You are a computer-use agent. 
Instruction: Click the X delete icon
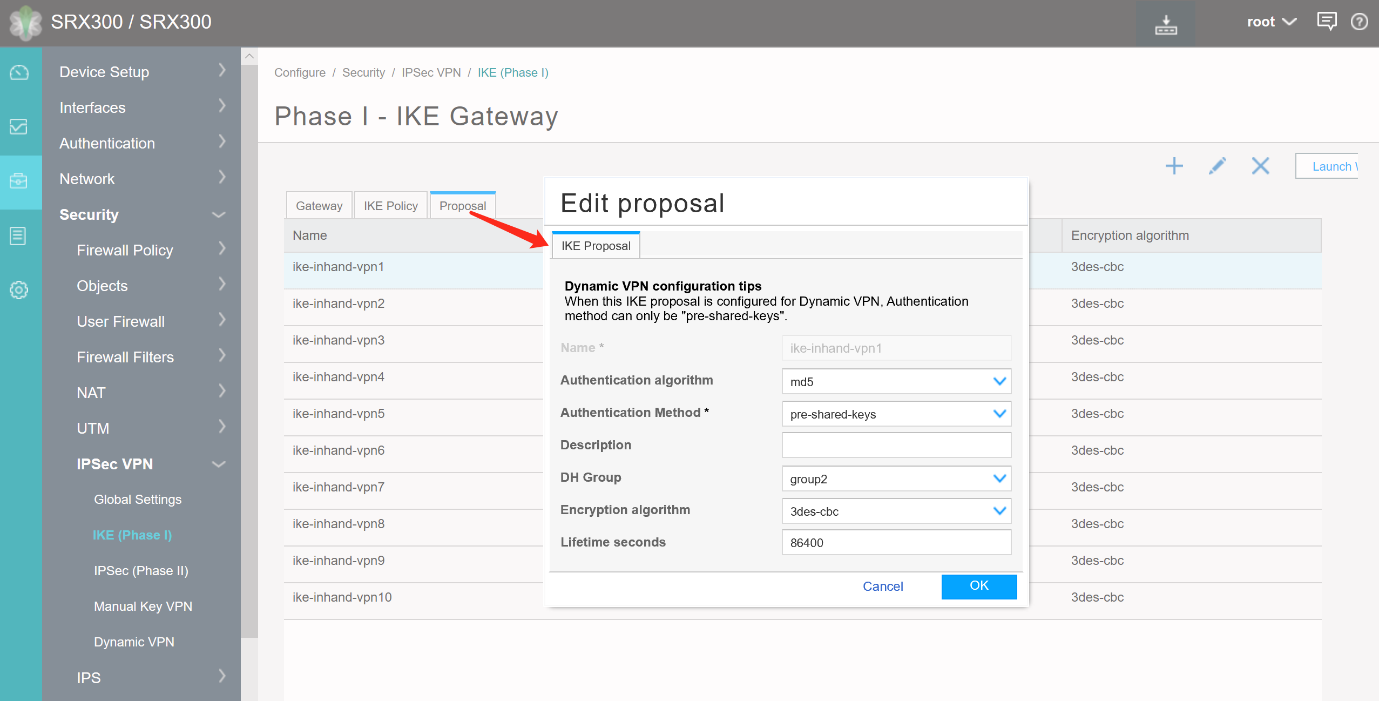point(1260,166)
